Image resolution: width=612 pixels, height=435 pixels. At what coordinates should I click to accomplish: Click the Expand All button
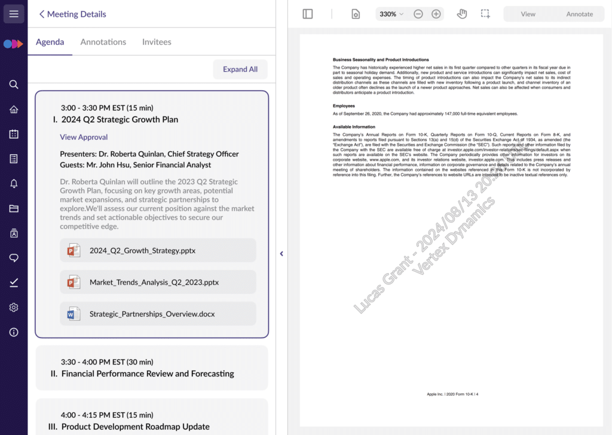240,69
